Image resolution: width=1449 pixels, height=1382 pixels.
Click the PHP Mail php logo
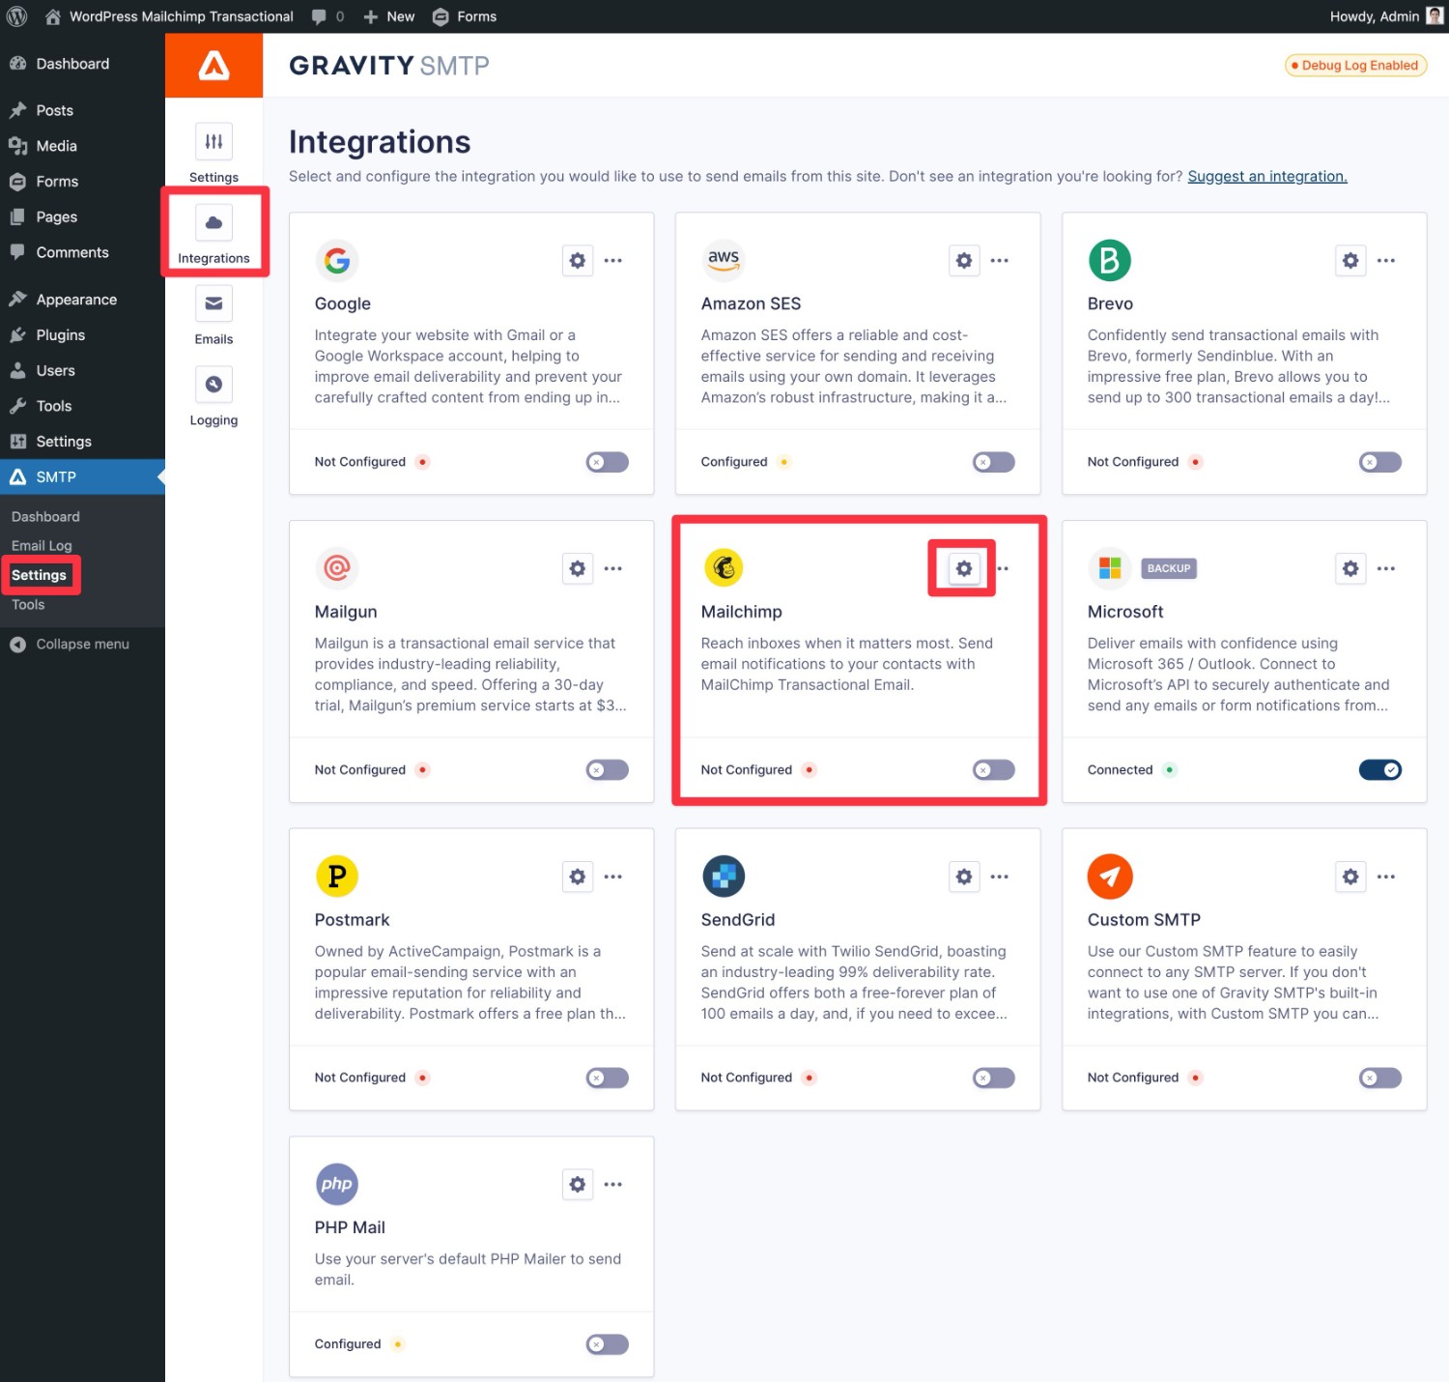coord(337,1184)
